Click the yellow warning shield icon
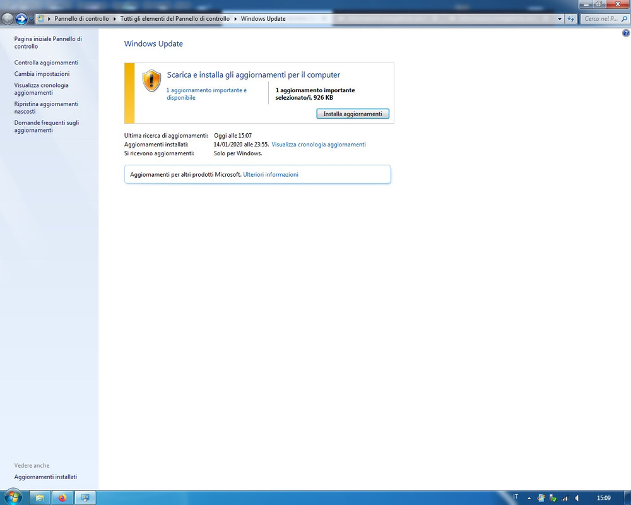The image size is (631, 505). pyautogui.click(x=151, y=81)
